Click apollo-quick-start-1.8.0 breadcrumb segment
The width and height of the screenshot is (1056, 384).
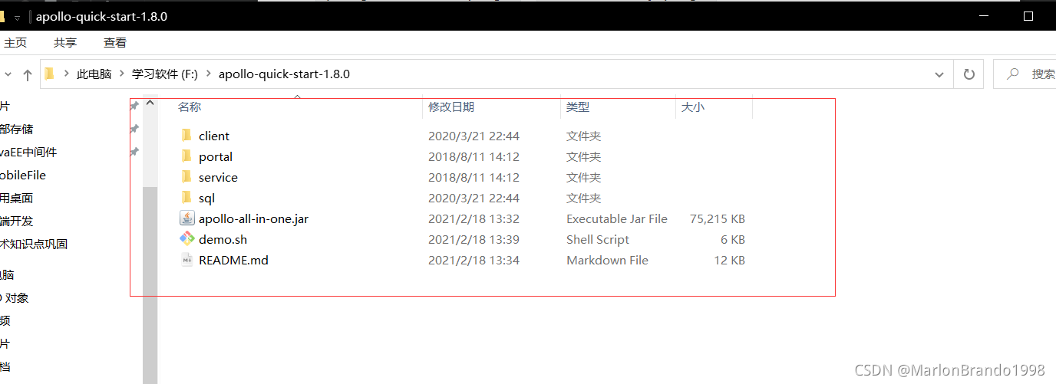click(x=284, y=74)
